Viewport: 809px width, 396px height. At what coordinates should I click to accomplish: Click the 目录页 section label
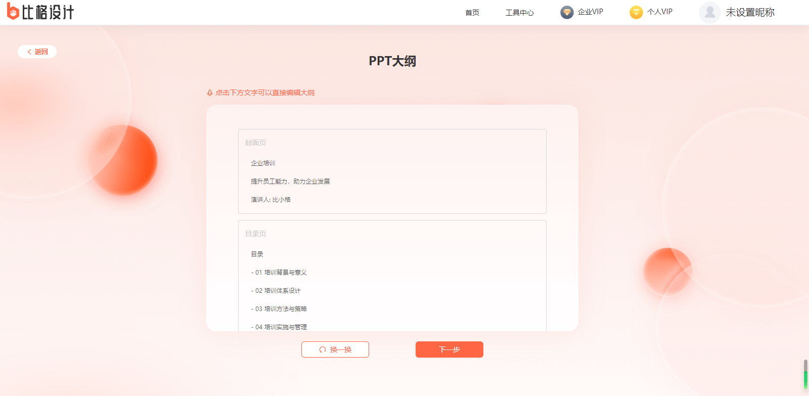click(255, 234)
